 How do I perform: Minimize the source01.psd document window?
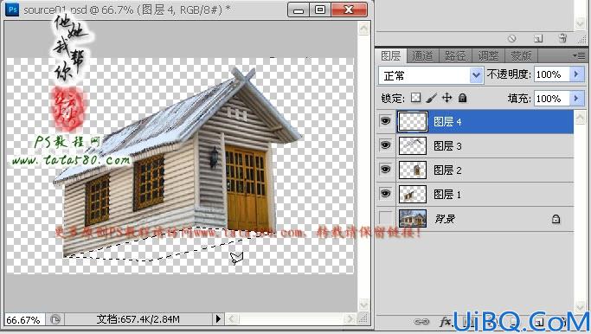pos(299,10)
